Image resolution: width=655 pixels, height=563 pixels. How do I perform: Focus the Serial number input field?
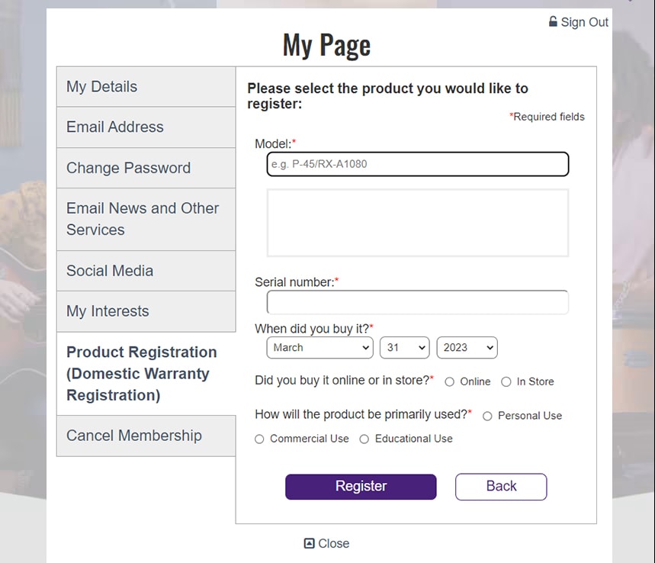[418, 302]
